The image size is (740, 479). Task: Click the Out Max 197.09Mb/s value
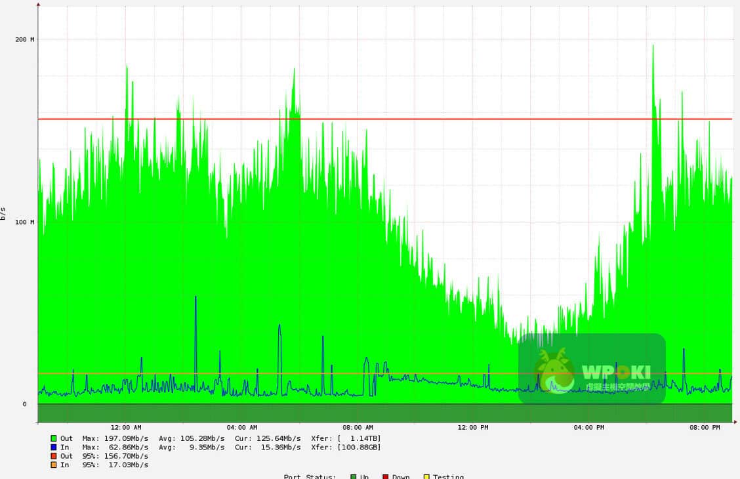pyautogui.click(x=126, y=438)
